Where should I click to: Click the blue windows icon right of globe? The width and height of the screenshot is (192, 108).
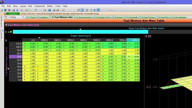tap(54, 10)
